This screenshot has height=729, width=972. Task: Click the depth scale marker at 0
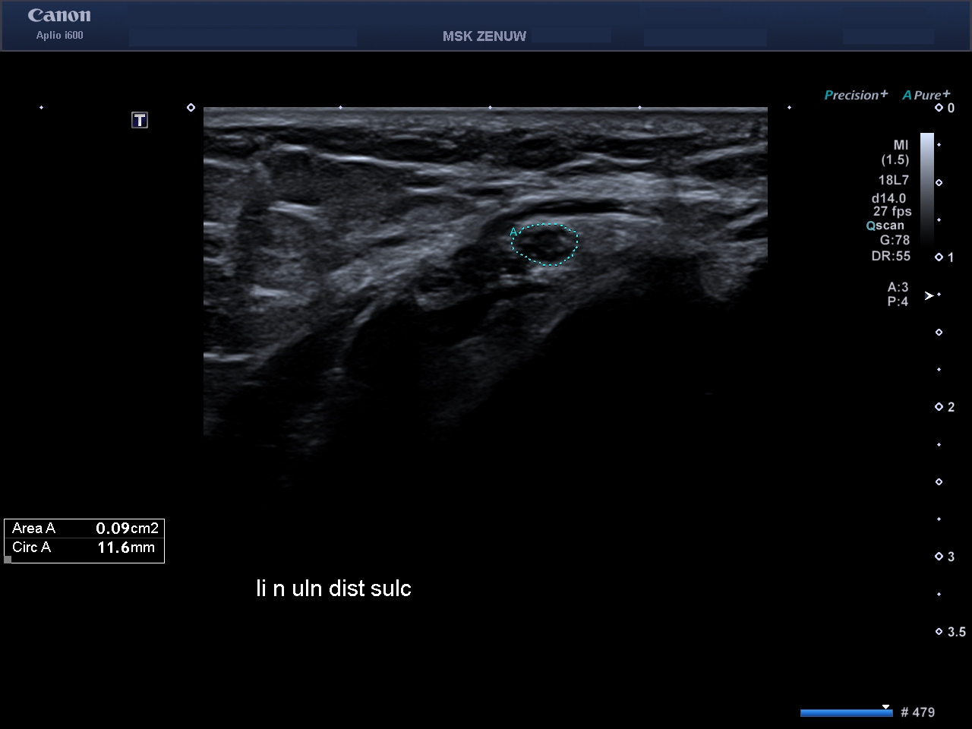[939, 108]
